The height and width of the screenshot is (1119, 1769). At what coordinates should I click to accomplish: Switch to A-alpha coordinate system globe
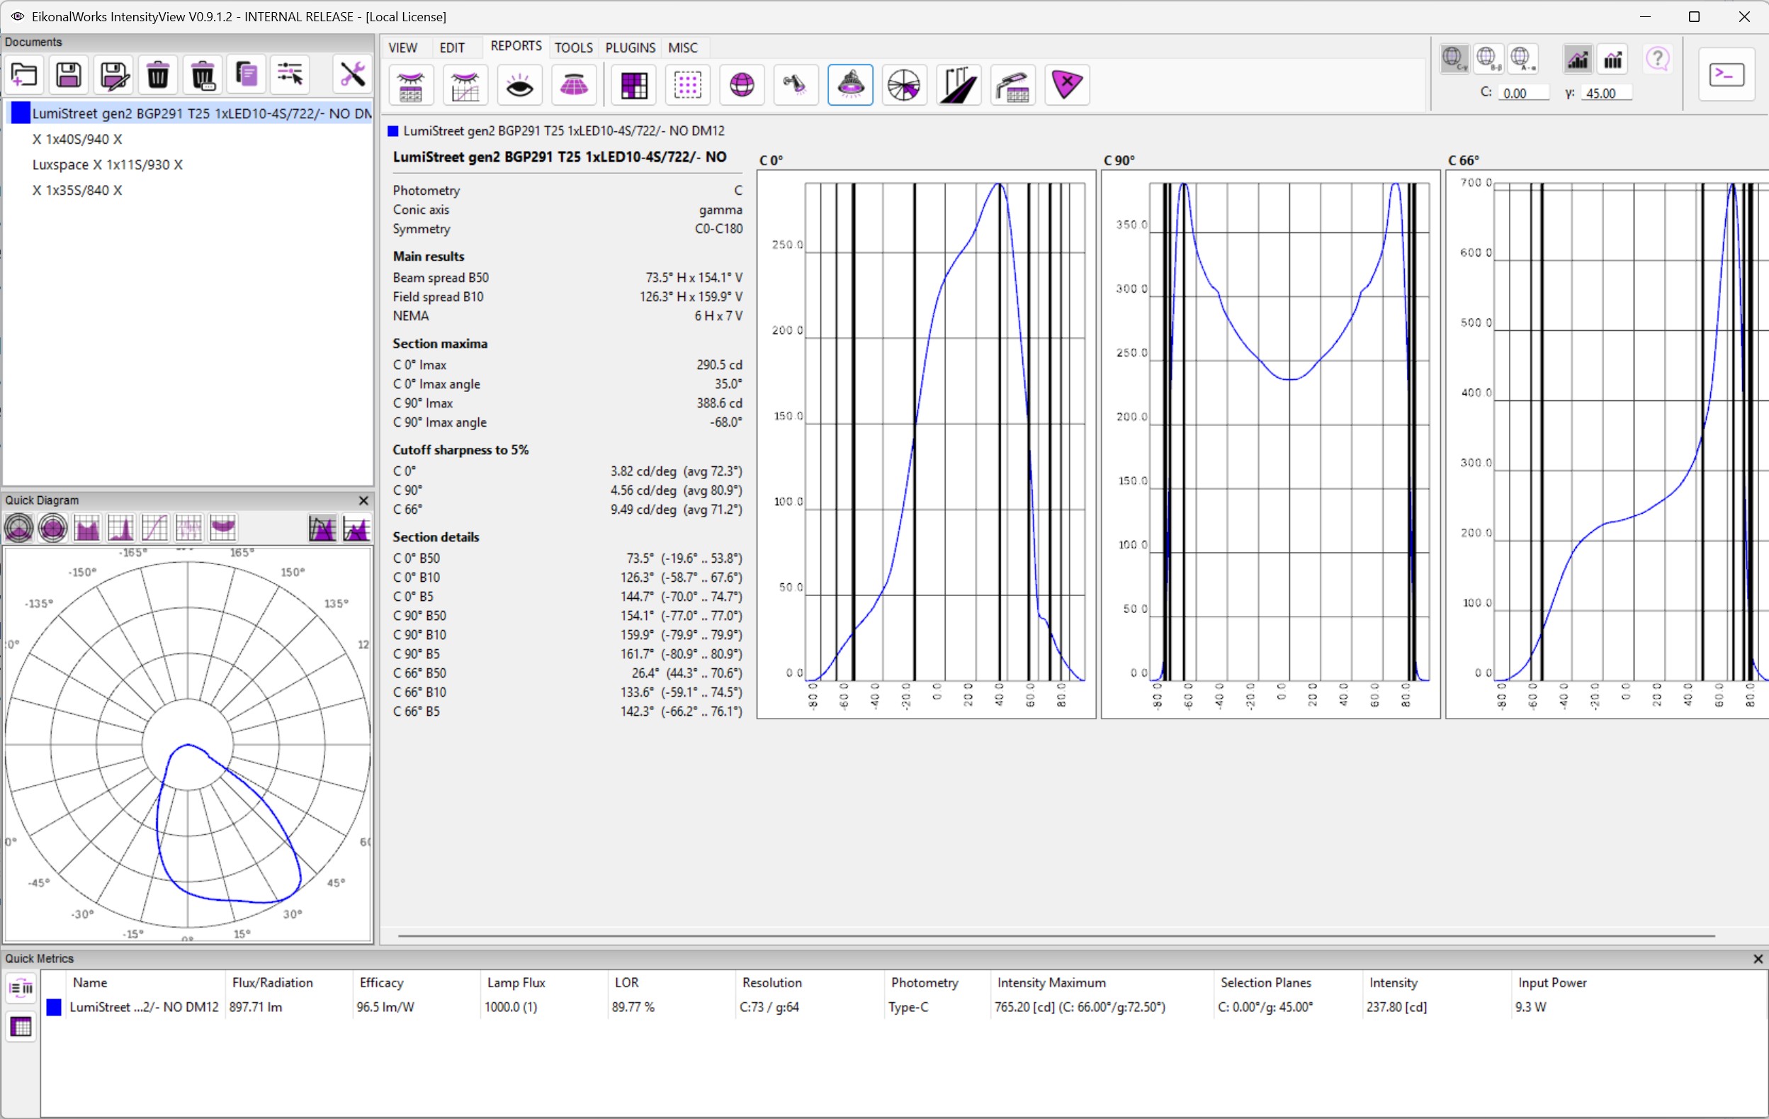1523,59
